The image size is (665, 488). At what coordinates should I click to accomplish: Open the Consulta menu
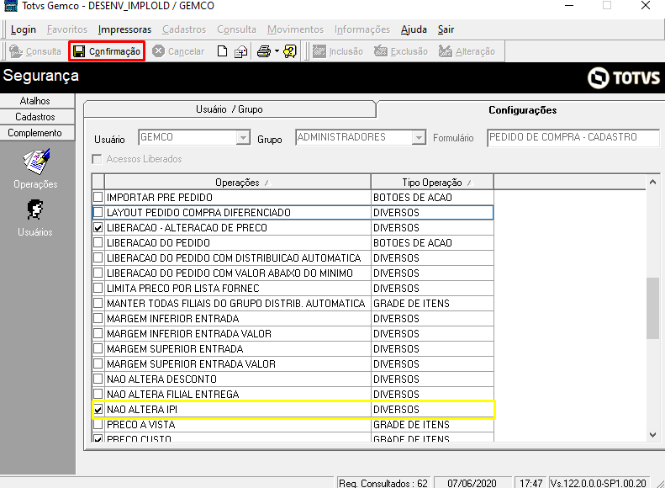click(236, 29)
